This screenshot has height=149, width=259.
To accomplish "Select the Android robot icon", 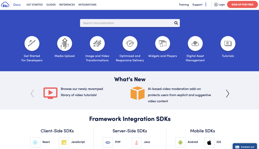I will [x=180, y=142].
